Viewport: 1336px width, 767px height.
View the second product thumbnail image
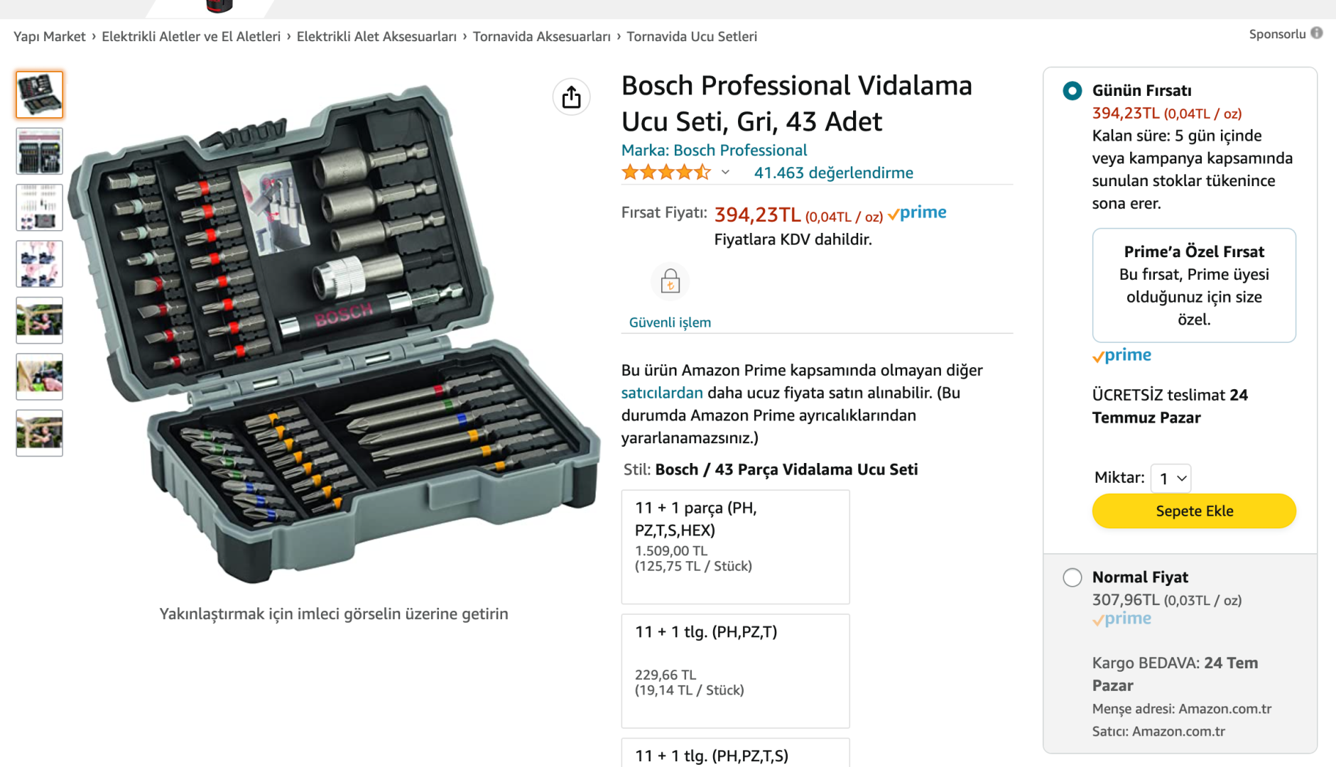click(40, 151)
